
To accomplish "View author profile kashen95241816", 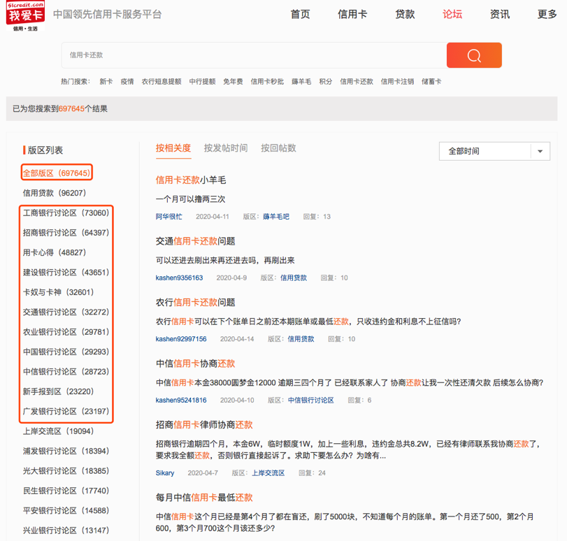I will (x=181, y=401).
